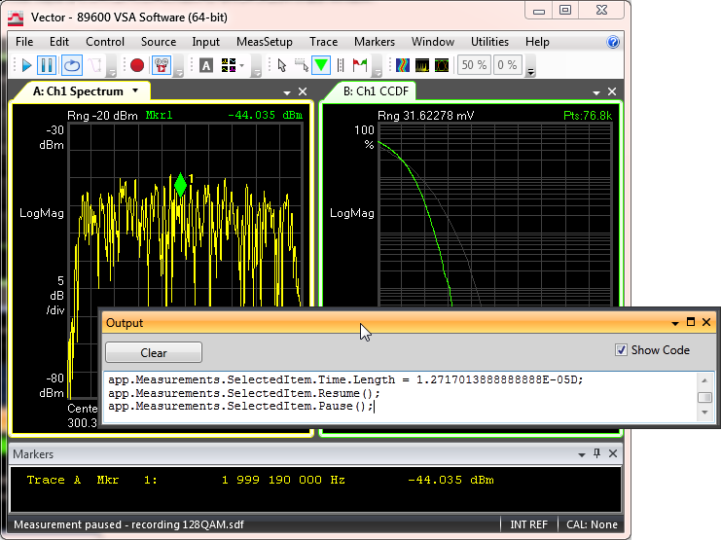Click the red Record button in toolbar
Screen dimensions: 721x540
point(137,65)
